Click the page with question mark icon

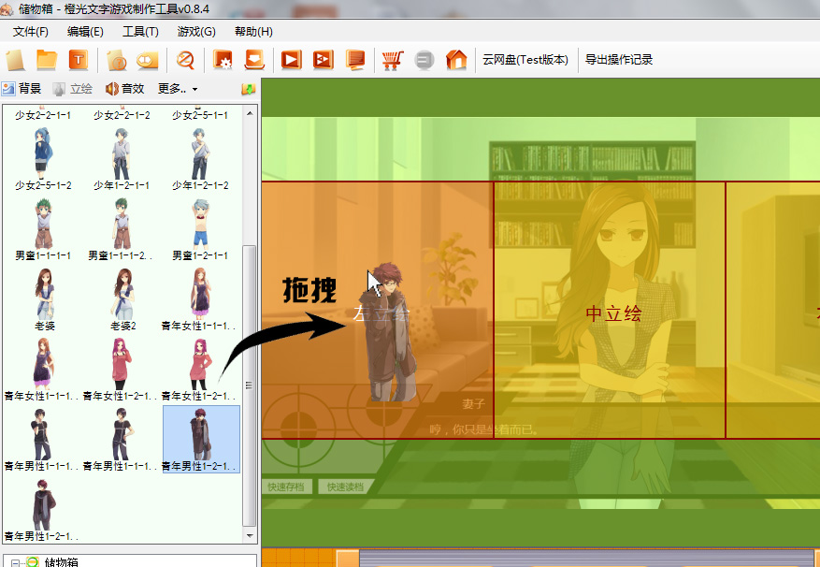tap(117, 60)
